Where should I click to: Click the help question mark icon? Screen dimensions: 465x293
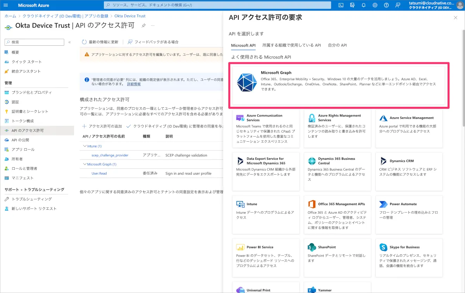pos(386,5)
